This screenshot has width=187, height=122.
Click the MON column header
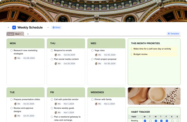(25, 43)
